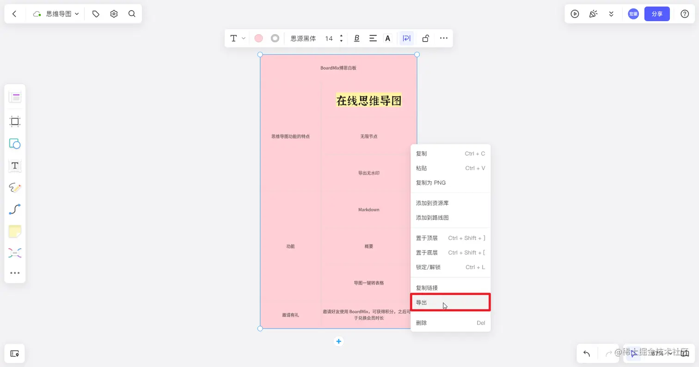The width and height of the screenshot is (699, 367).
Task: Click the 邀请有礼 table cell
Action: (291, 315)
